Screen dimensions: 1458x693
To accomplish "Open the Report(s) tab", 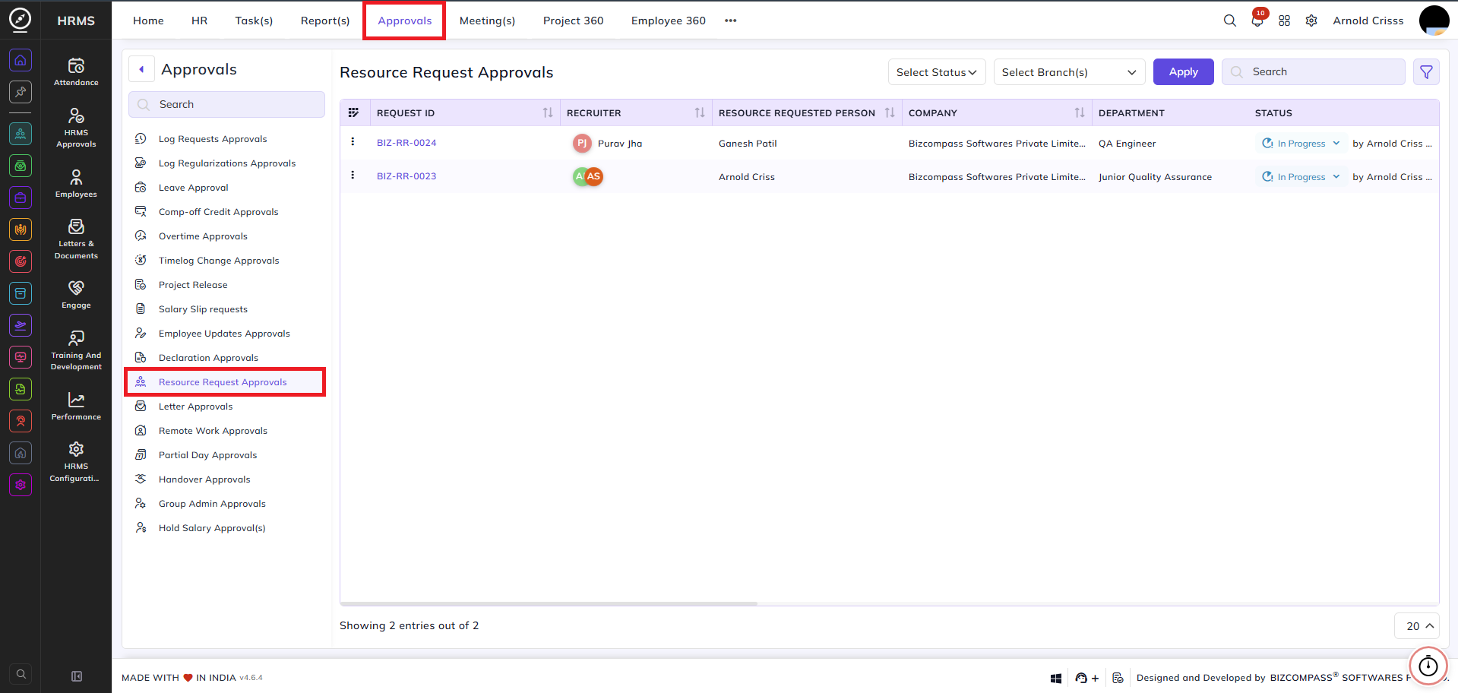I will point(325,21).
